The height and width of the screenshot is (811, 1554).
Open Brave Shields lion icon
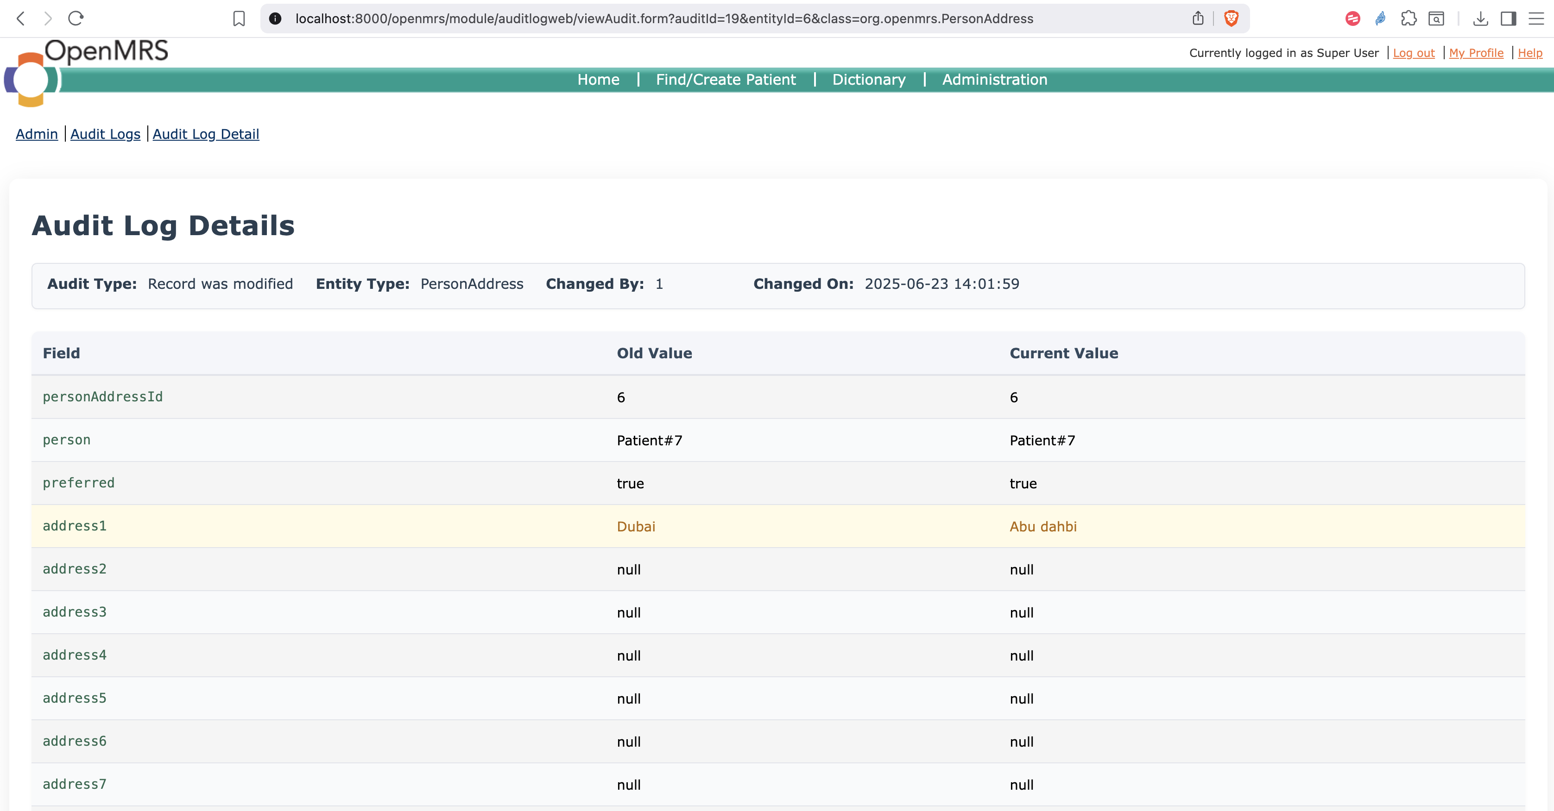pos(1231,19)
